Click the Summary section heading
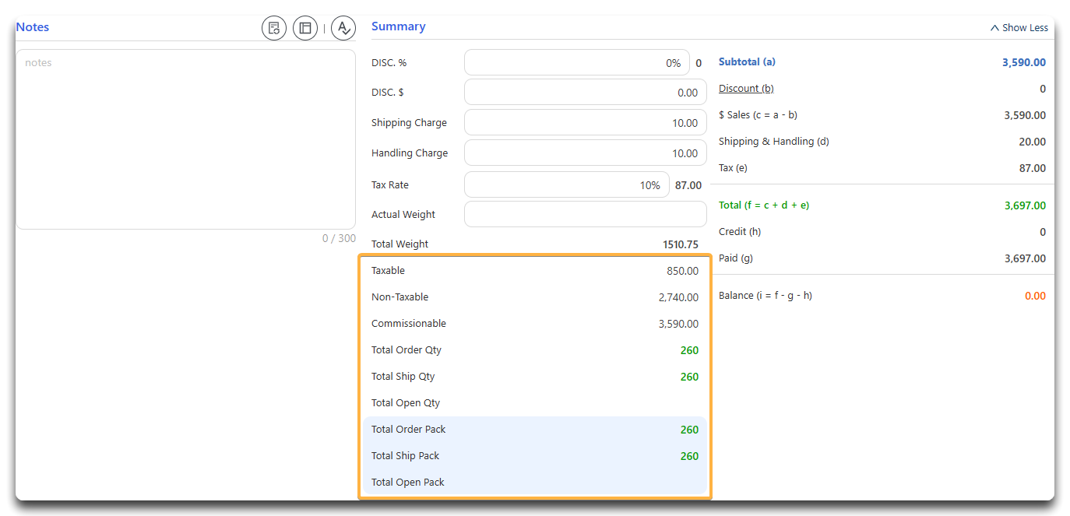This screenshot has width=1070, height=516. [x=398, y=26]
